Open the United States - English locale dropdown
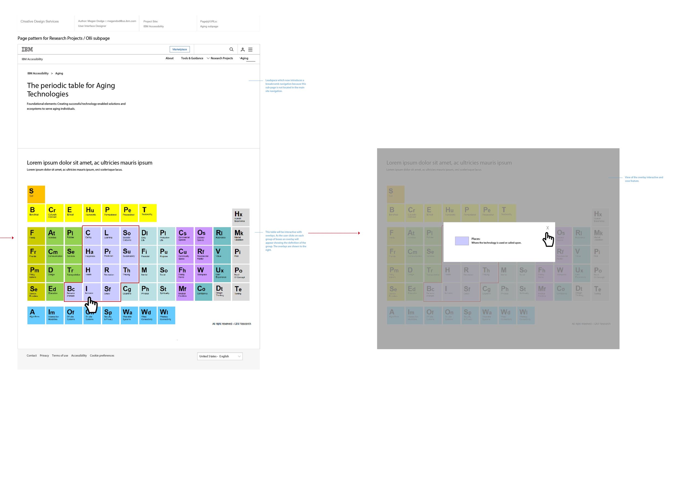This screenshot has height=481, width=684. [220, 356]
